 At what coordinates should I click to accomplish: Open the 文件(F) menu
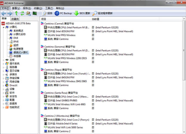click(5, 8)
